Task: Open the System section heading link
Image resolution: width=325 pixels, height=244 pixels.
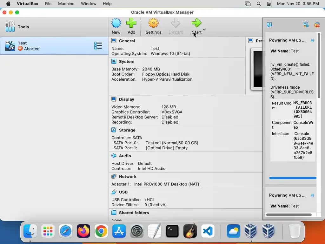Action: [127, 62]
